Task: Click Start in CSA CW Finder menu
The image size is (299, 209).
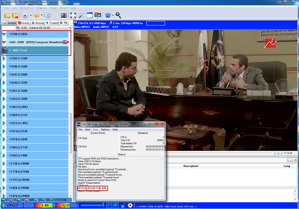Action: pos(88,130)
